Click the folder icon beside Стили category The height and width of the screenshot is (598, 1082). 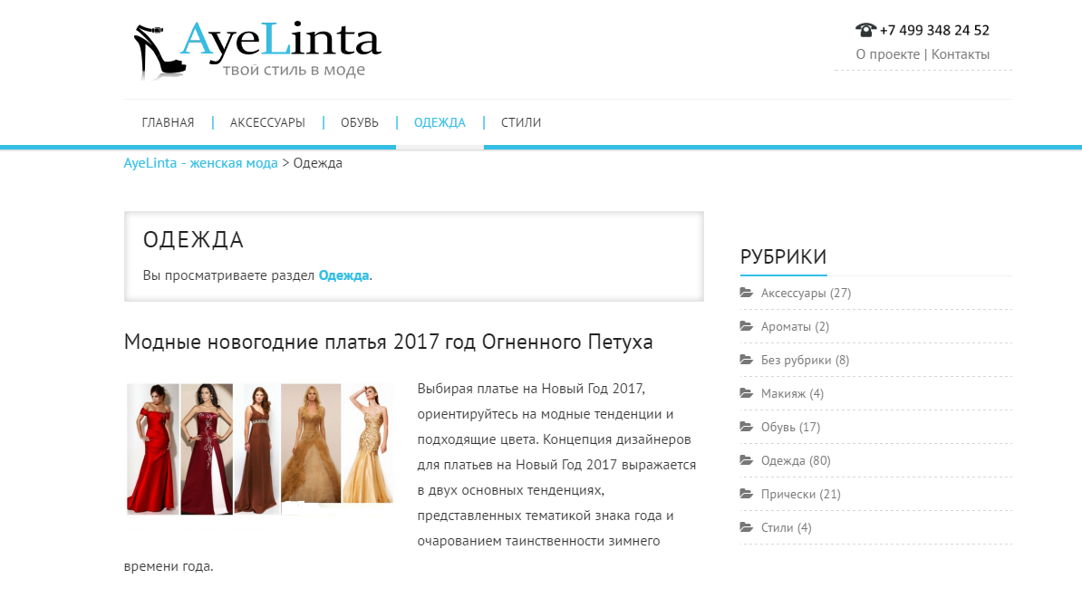(747, 527)
